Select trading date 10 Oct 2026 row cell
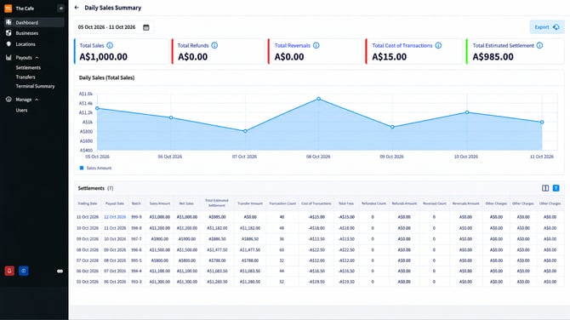Screen dimensions: 570x320 pos(88,228)
